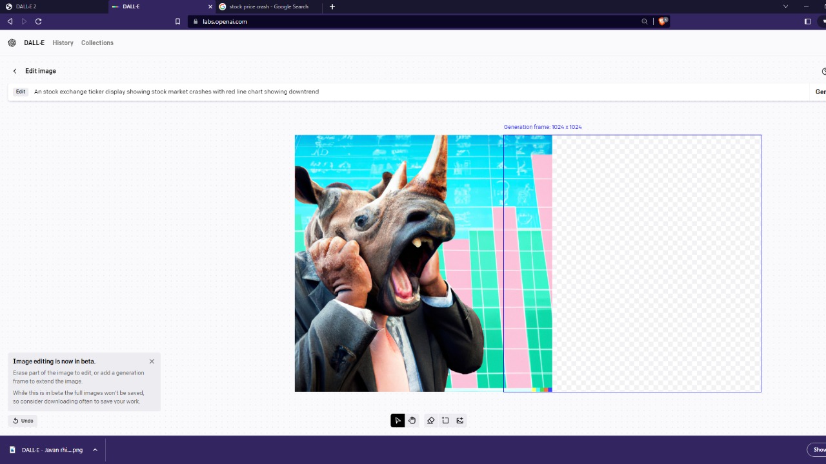Reload the current page
Screen dimensions: 826x464
point(39,21)
